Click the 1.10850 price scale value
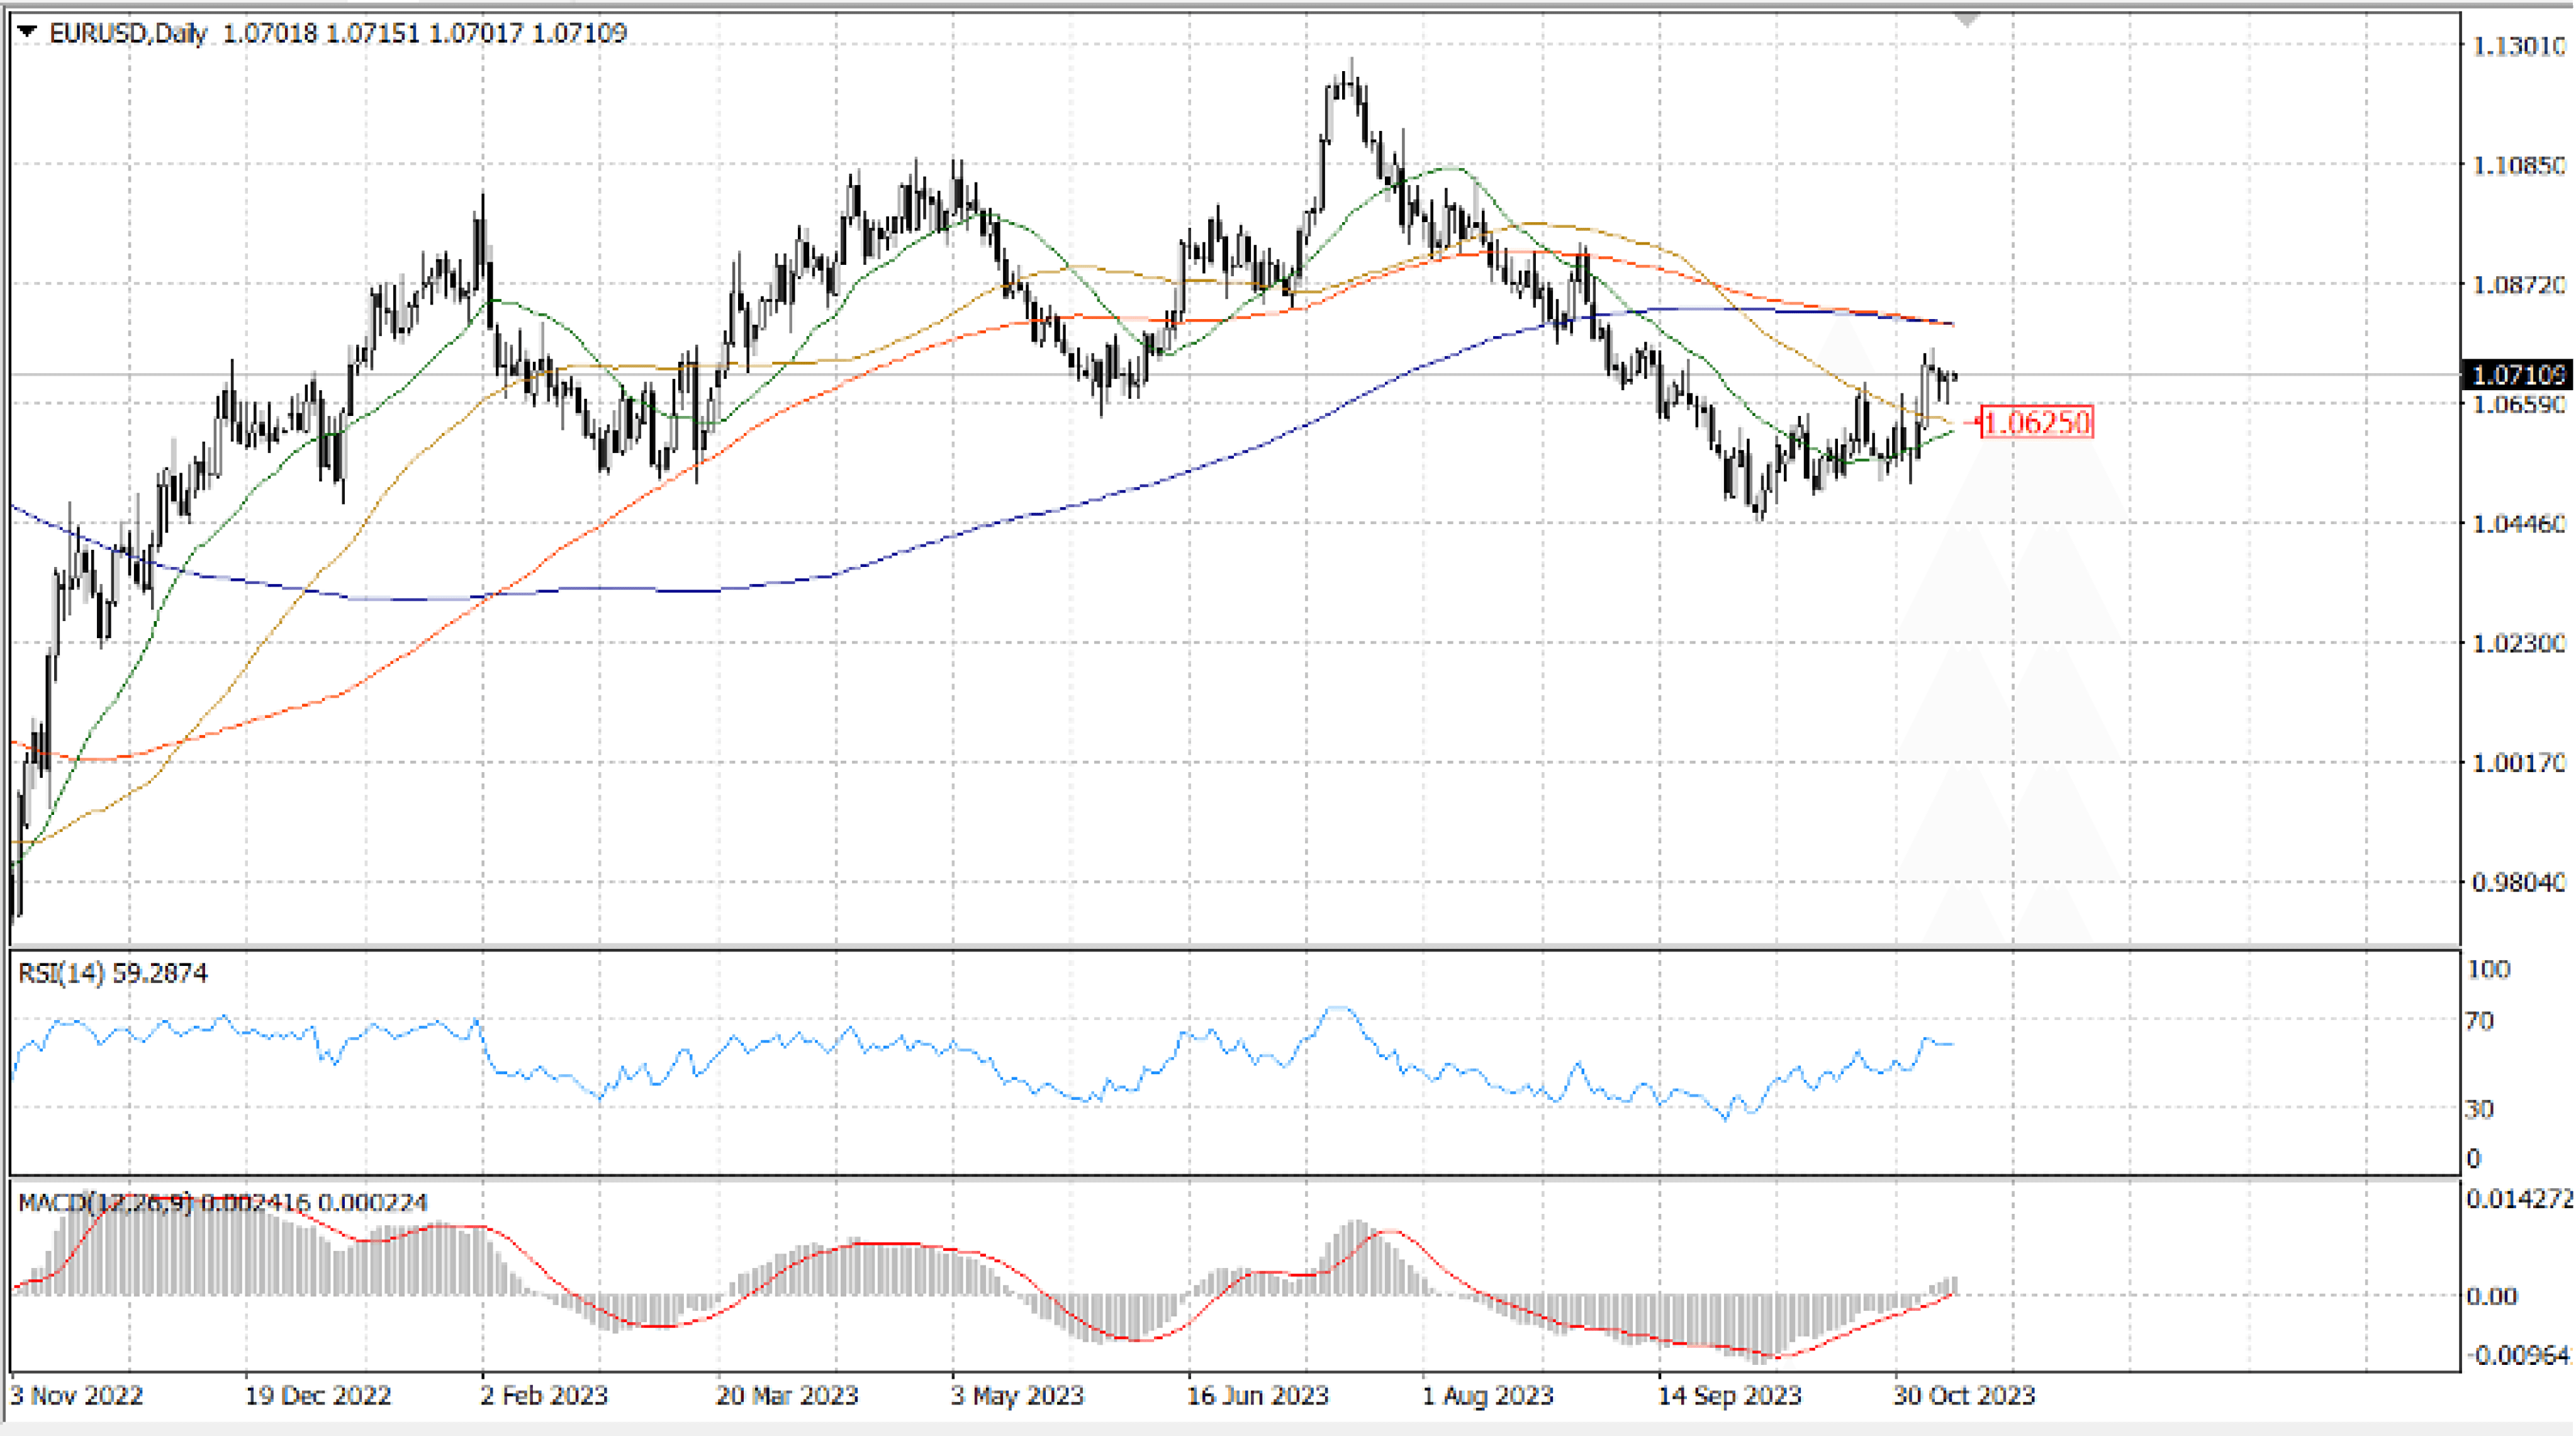Image resolution: width=2576 pixels, height=1436 pixels. click(2518, 165)
